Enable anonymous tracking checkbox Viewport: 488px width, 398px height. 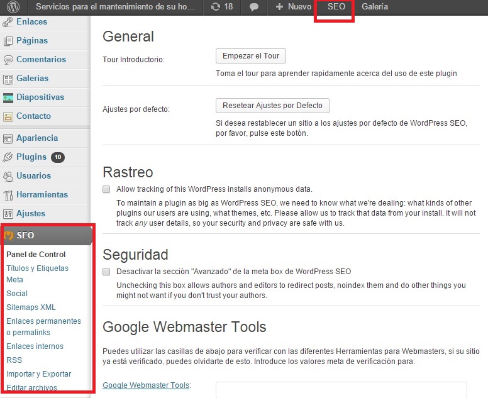[x=106, y=189]
